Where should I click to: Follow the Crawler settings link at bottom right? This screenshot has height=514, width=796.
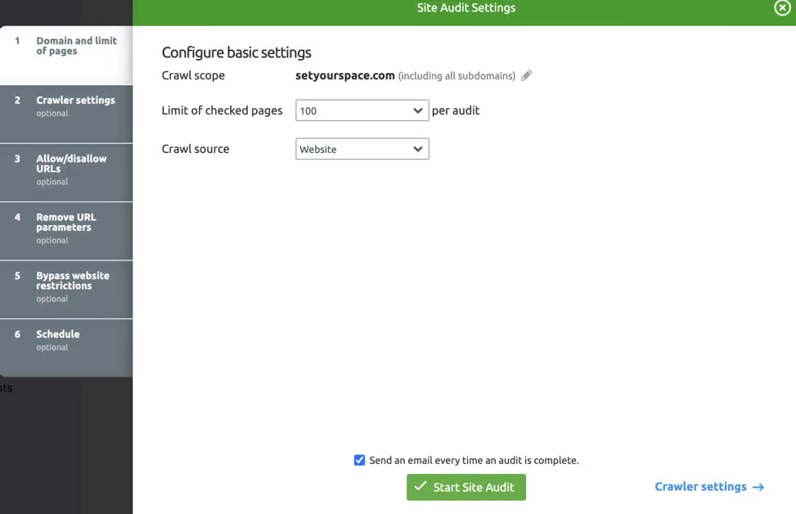click(709, 486)
